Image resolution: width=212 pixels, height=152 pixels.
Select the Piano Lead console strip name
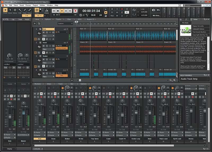click(163, 139)
